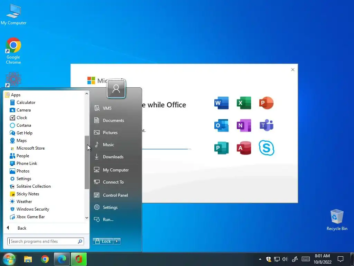Click the Skype icon in Office installer
Screen dimensions: 354x266
coord(267,148)
